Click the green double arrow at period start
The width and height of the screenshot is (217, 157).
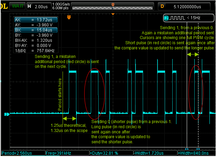tap(70, 118)
